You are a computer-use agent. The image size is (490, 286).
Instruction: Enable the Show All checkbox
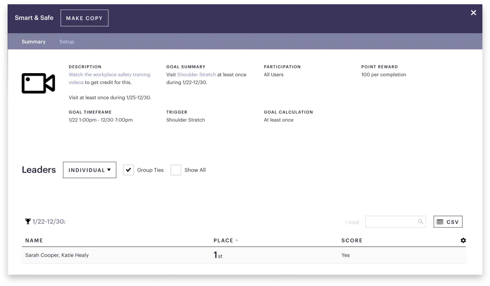tap(176, 170)
